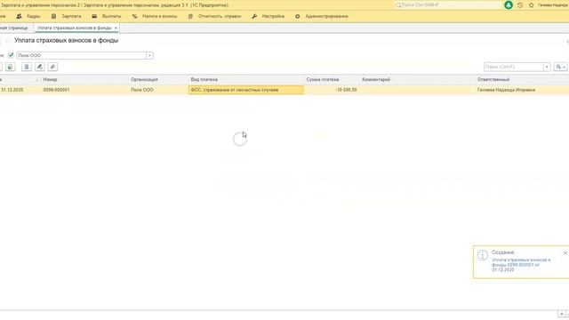The image size is (569, 320).
Task: Sort by the Ответственный column header
Action: coord(493,79)
